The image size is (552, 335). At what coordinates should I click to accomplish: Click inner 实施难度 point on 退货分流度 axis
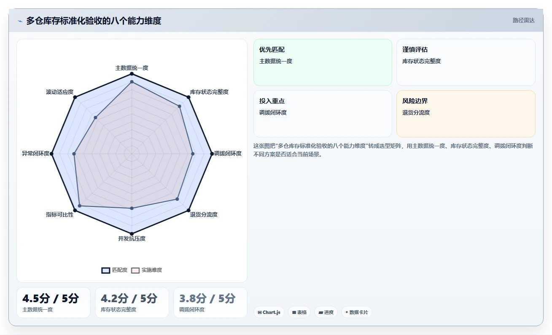(177, 199)
